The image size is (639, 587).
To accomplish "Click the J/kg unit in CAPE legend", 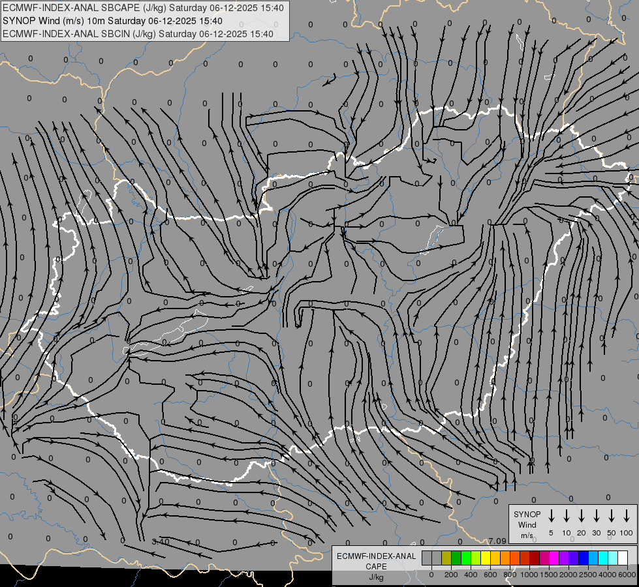I will [x=376, y=577].
